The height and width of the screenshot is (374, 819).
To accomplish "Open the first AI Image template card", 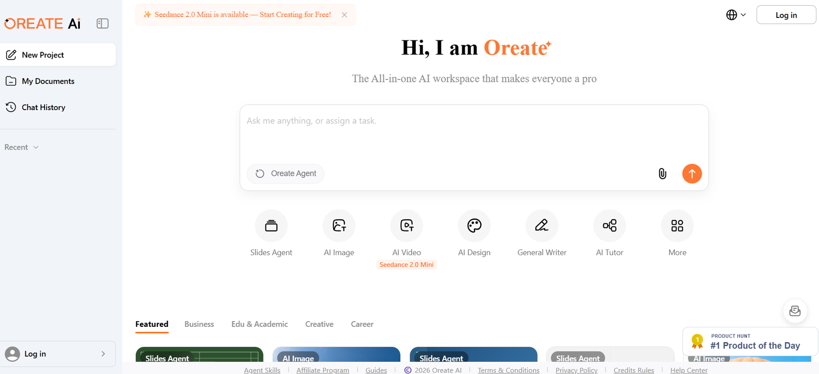I will pyautogui.click(x=336, y=355).
